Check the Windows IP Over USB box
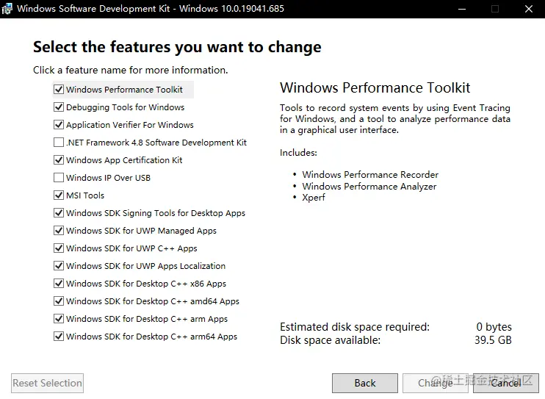This screenshot has width=545, height=399. (59, 177)
